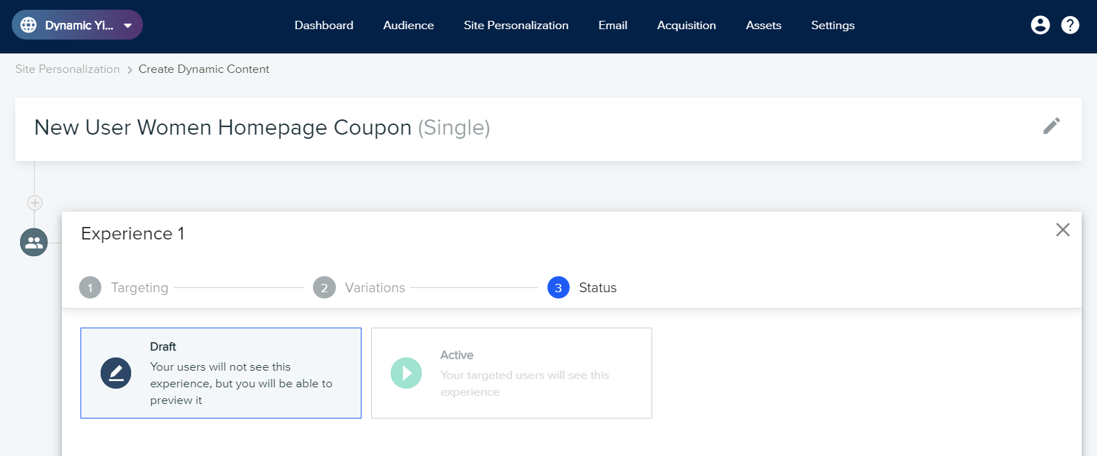Open the Audience menu

pyautogui.click(x=408, y=25)
